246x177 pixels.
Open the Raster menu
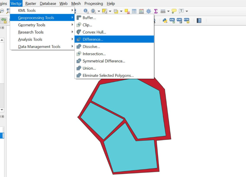coord(30,3)
